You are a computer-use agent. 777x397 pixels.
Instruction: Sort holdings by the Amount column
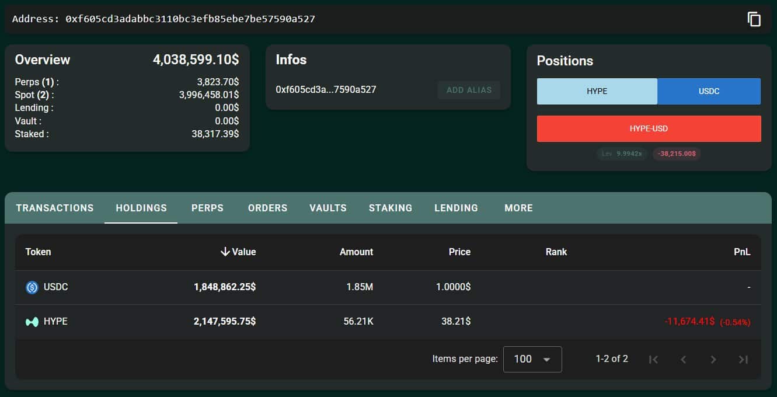click(356, 252)
